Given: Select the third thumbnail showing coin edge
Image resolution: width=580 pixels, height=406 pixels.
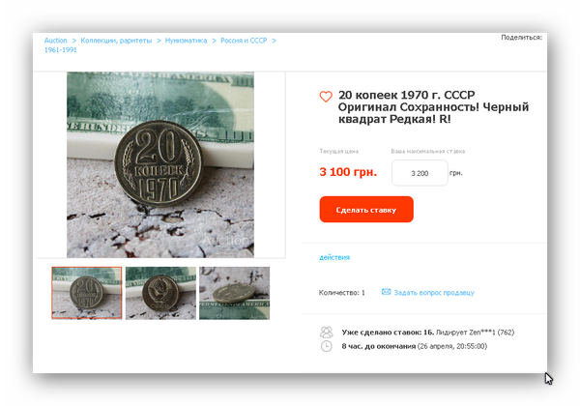Looking at the screenshot, I should click(235, 293).
